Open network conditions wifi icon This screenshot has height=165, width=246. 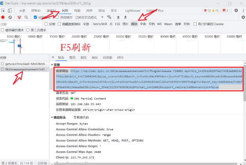point(109,17)
